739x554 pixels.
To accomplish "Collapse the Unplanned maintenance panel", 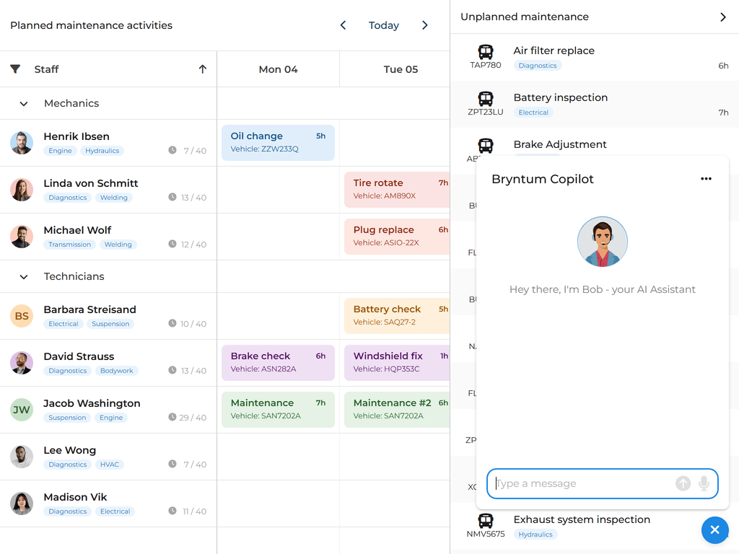I will click(723, 17).
